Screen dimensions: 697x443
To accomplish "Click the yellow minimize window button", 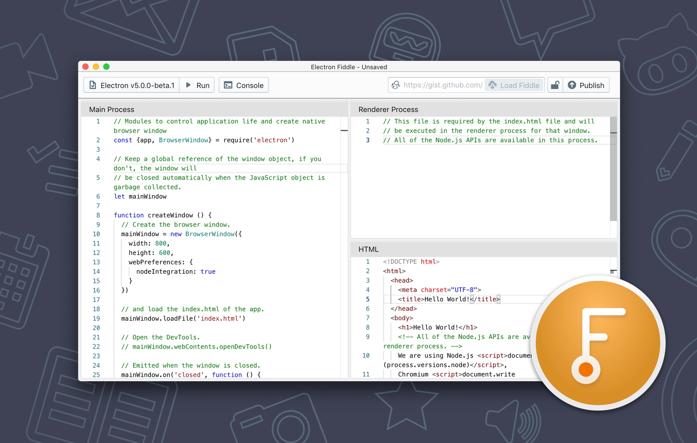I will 96,66.
